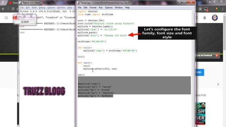Open File menu in tictac2.py editor
Image resolution: width=226 pixels, height=127 pixels.
[x=79, y=7]
